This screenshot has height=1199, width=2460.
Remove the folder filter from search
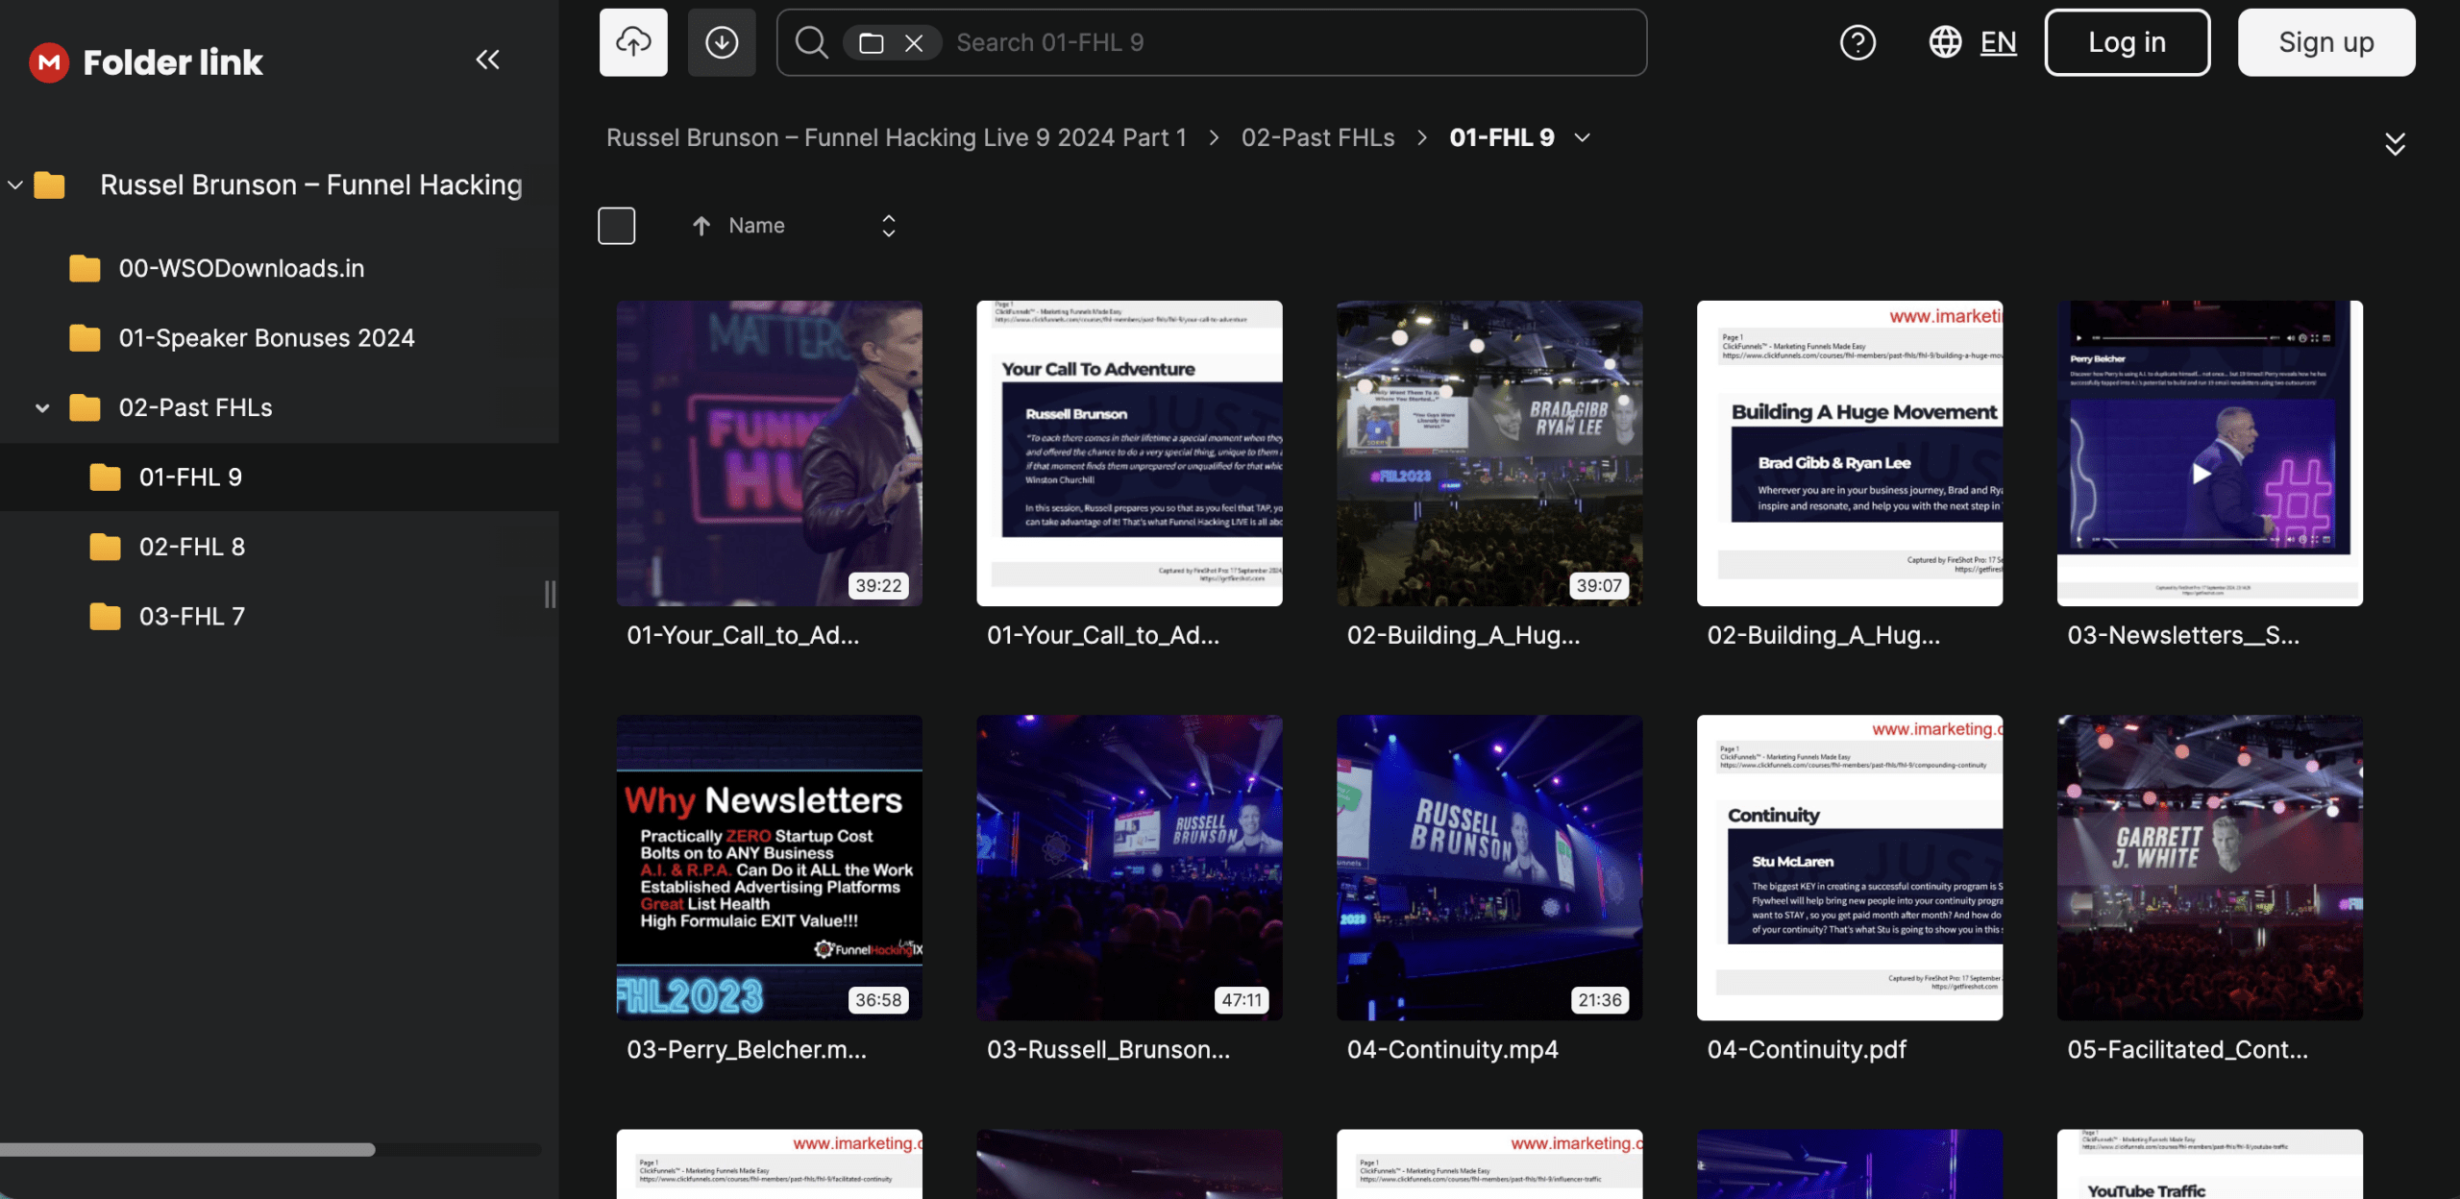coord(914,43)
